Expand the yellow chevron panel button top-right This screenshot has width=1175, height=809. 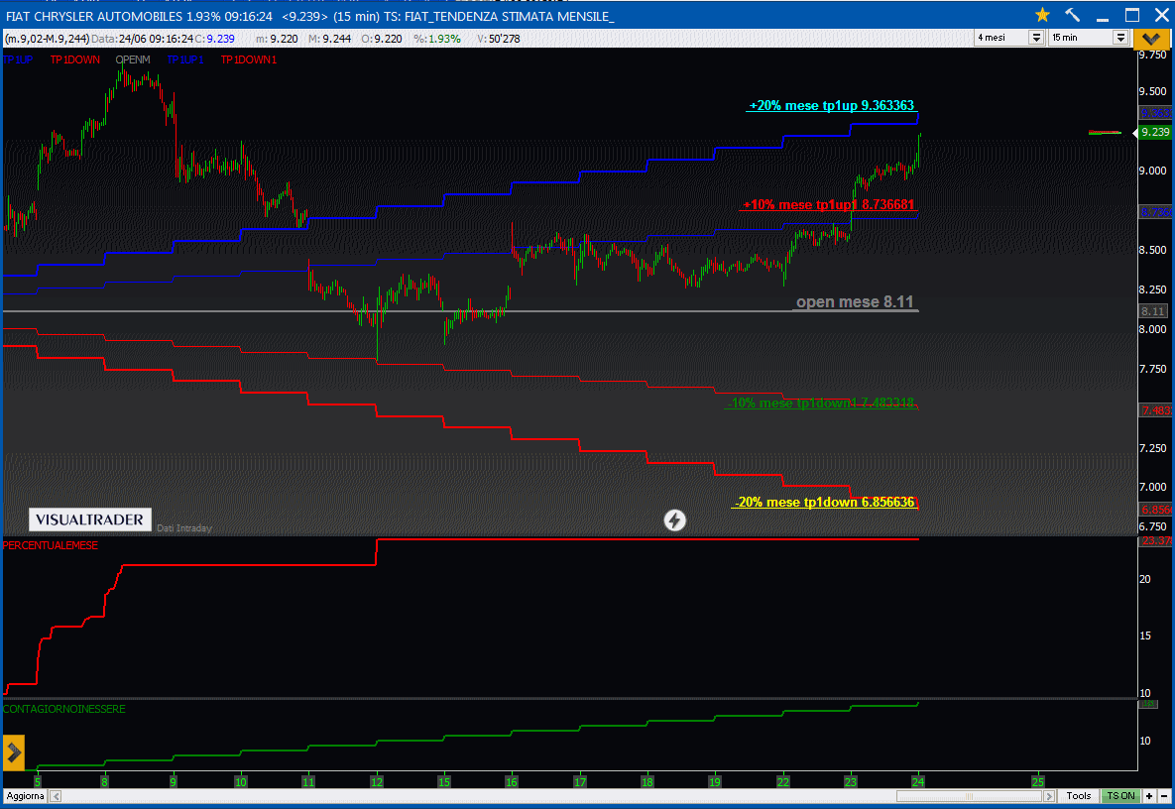[1152, 38]
